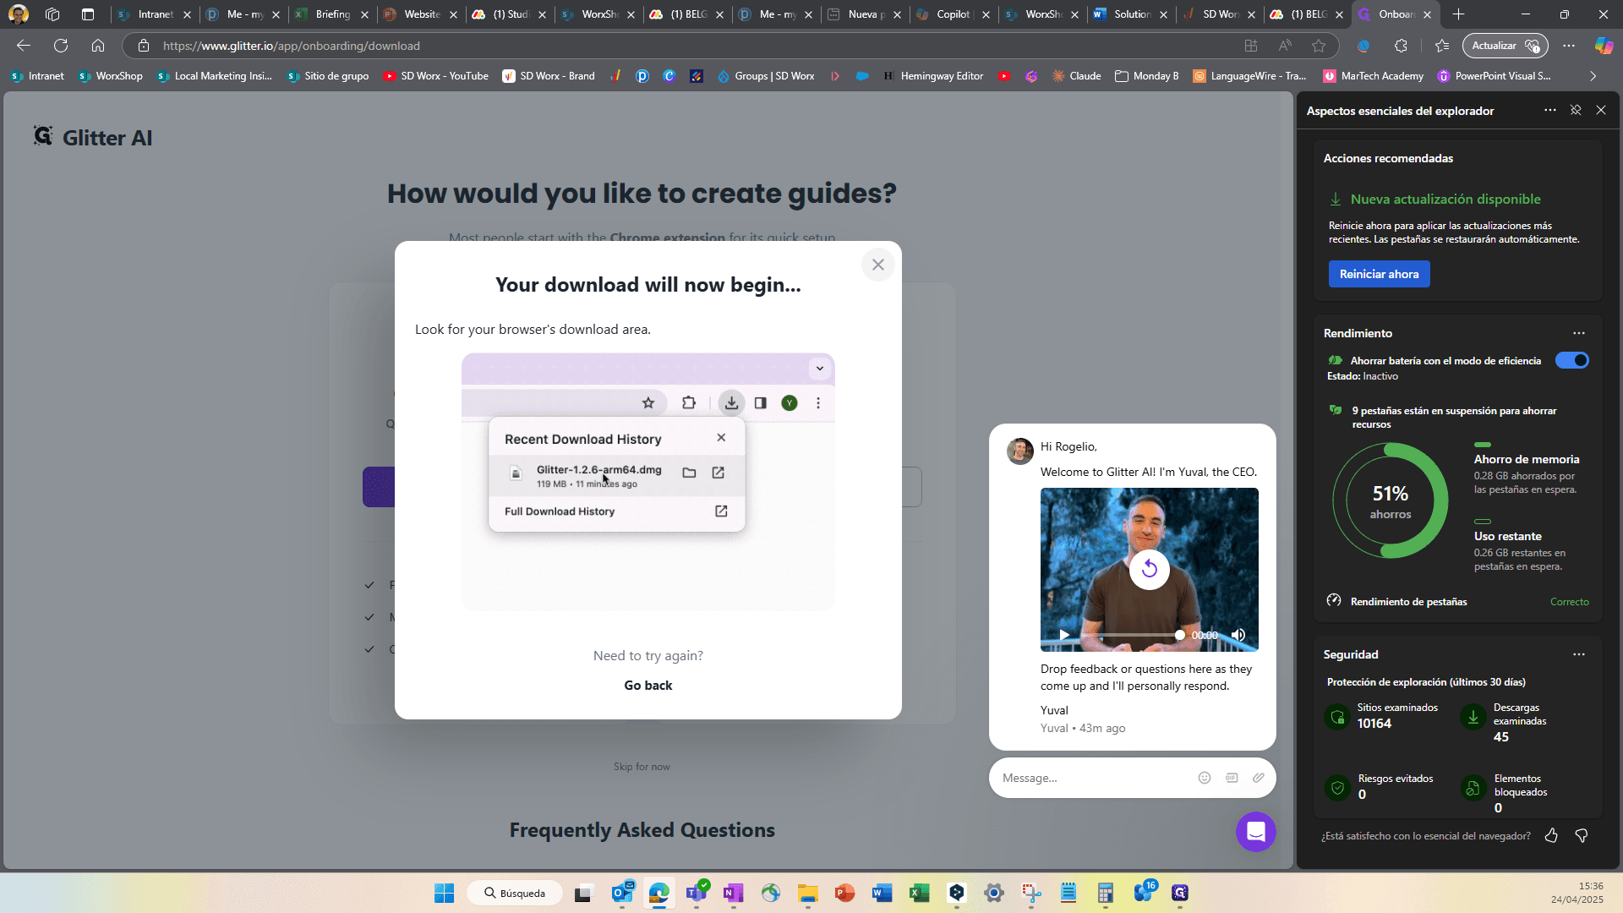The height and width of the screenshot is (913, 1623).
Task: Close the Onboarding tab
Action: tap(1427, 14)
